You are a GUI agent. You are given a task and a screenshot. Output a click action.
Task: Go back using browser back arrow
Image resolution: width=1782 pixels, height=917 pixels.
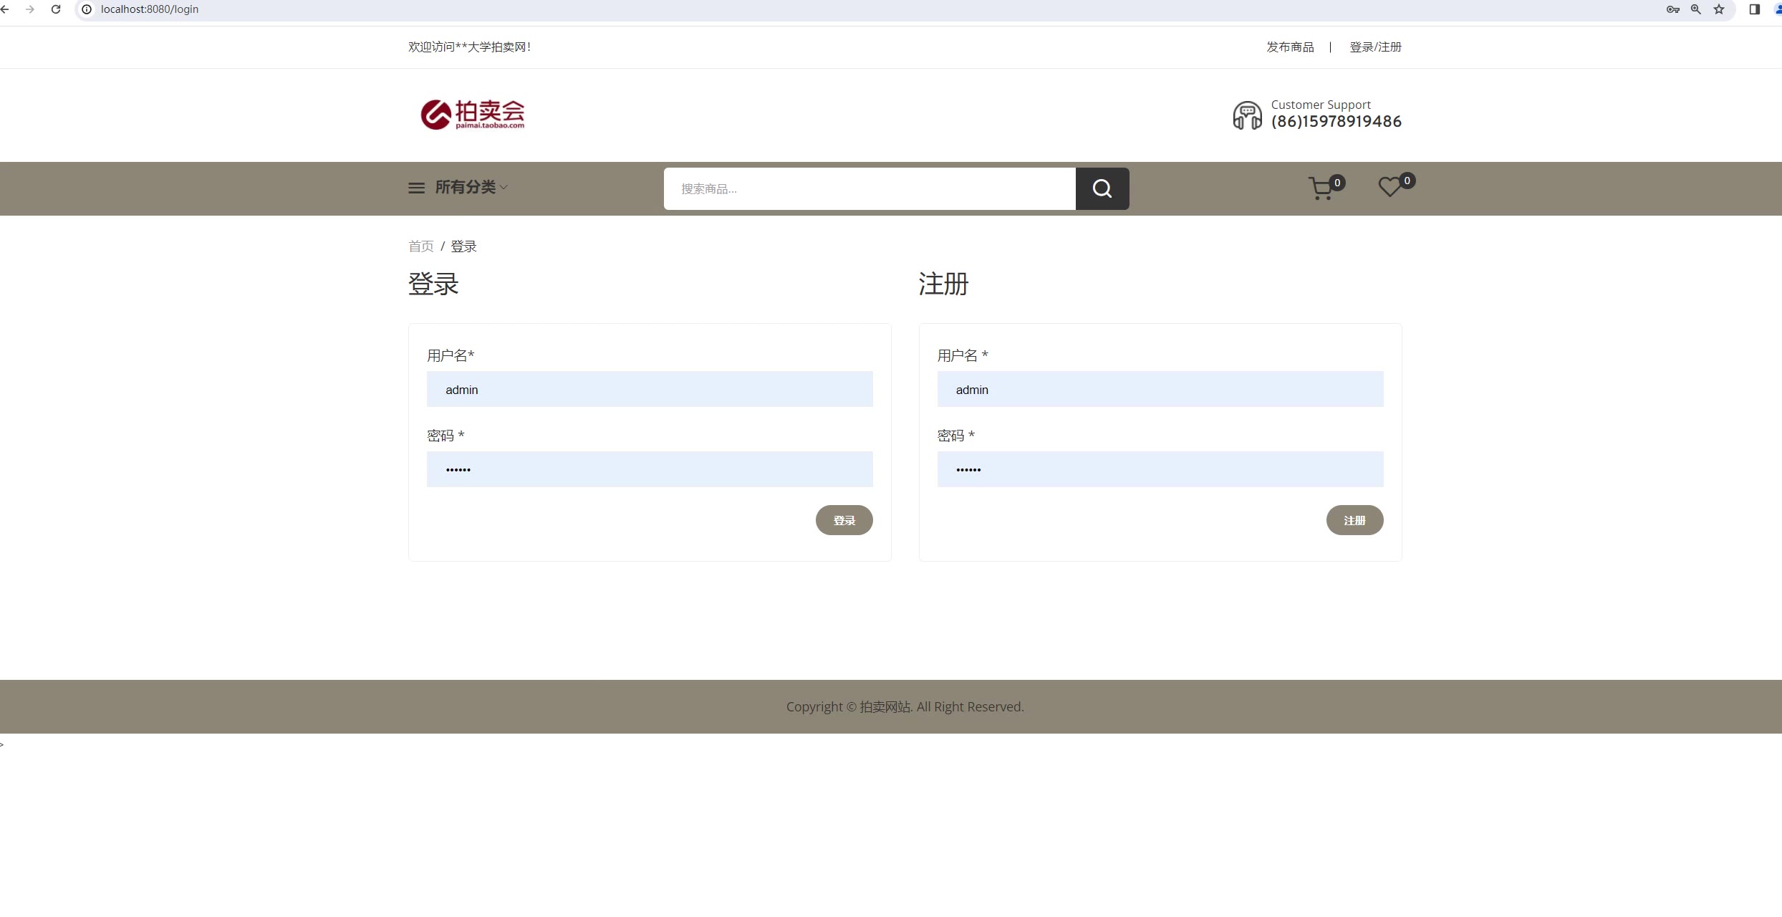click(x=5, y=9)
